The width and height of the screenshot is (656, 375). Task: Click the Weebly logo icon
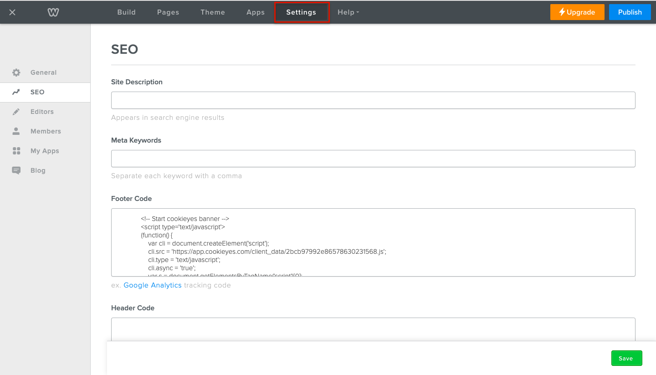(x=53, y=12)
